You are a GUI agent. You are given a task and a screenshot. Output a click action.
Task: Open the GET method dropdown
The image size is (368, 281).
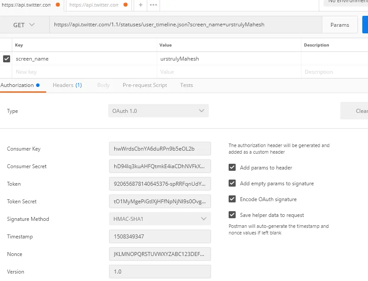point(24,25)
